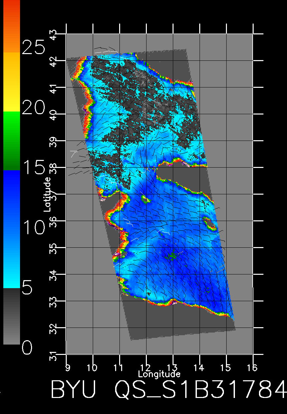
Task: Click latitude tick label 40
Action: tap(53, 115)
